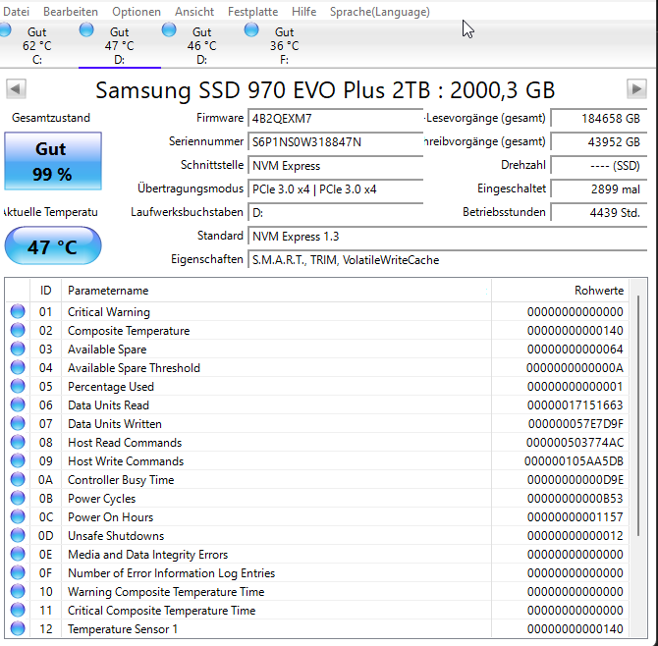This screenshot has width=658, height=646.
Task: Select the Percentage Used parameter name
Action: point(111,387)
